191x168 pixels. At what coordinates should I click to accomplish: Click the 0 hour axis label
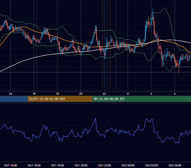(x=128, y=94)
